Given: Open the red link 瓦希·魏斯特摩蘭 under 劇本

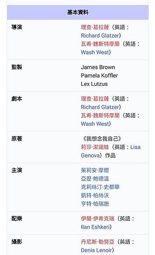Looking at the screenshot, I should click(x=100, y=116).
